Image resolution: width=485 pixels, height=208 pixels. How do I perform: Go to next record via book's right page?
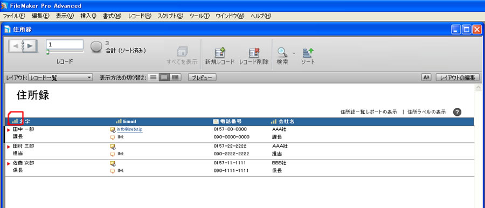[x=30, y=46]
